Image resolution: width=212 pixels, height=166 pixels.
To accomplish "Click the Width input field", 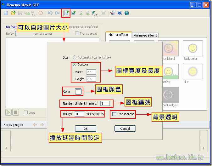I will pyautogui.click(x=91, y=72).
